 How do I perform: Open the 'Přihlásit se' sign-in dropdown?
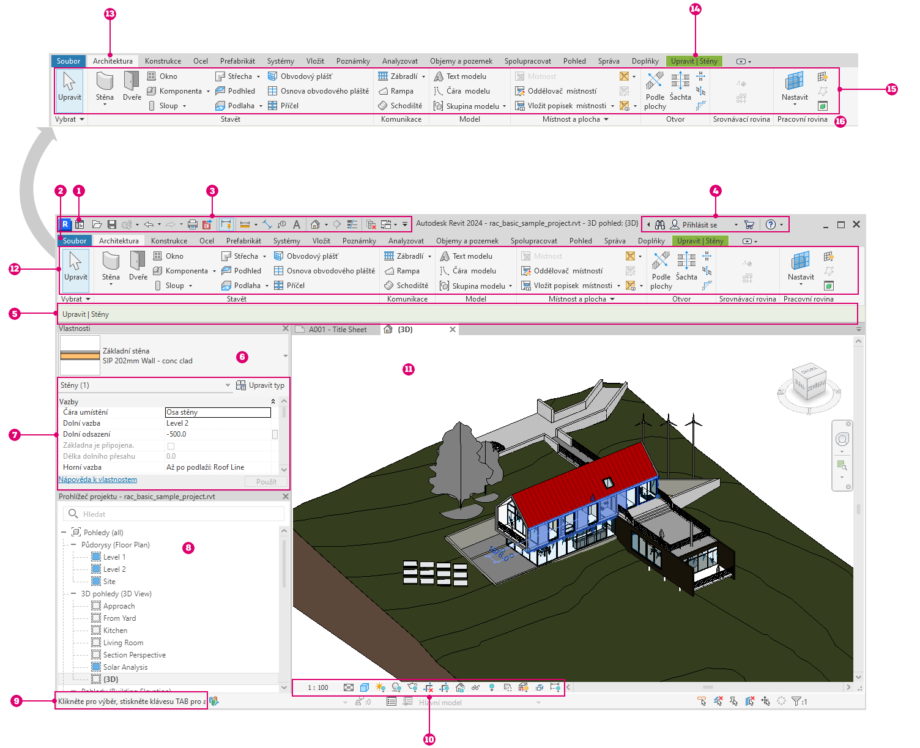736,224
